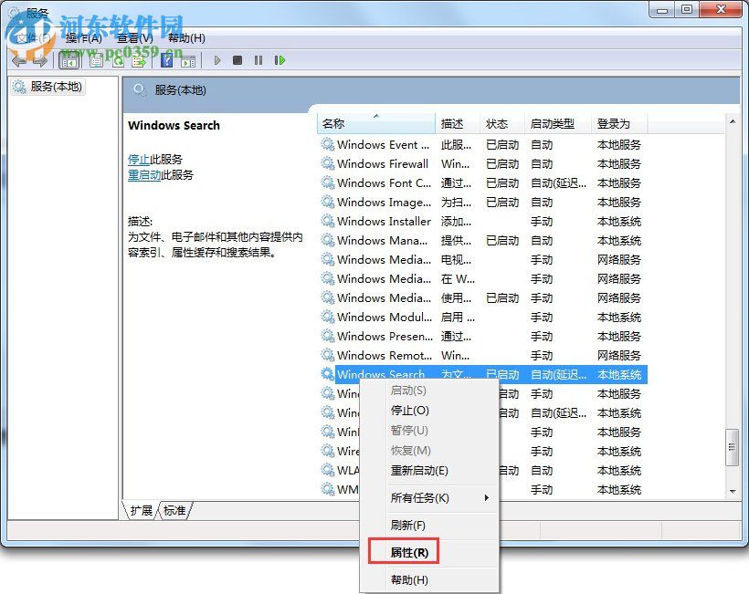
Task: Click the export list toolbar icon
Action: click(139, 60)
